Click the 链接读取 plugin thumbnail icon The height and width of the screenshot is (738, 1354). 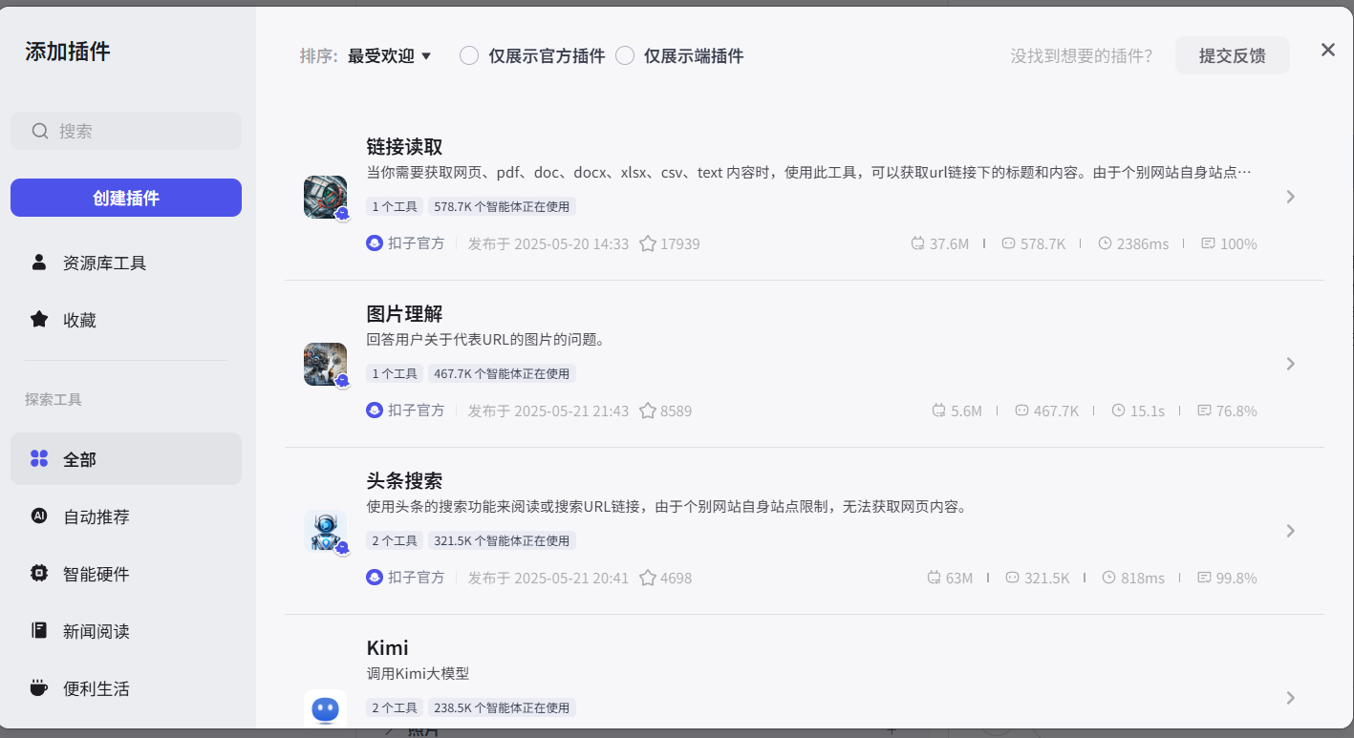(325, 197)
